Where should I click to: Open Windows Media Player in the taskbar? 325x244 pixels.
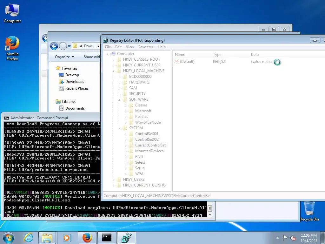pyautogui.click(x=67, y=238)
